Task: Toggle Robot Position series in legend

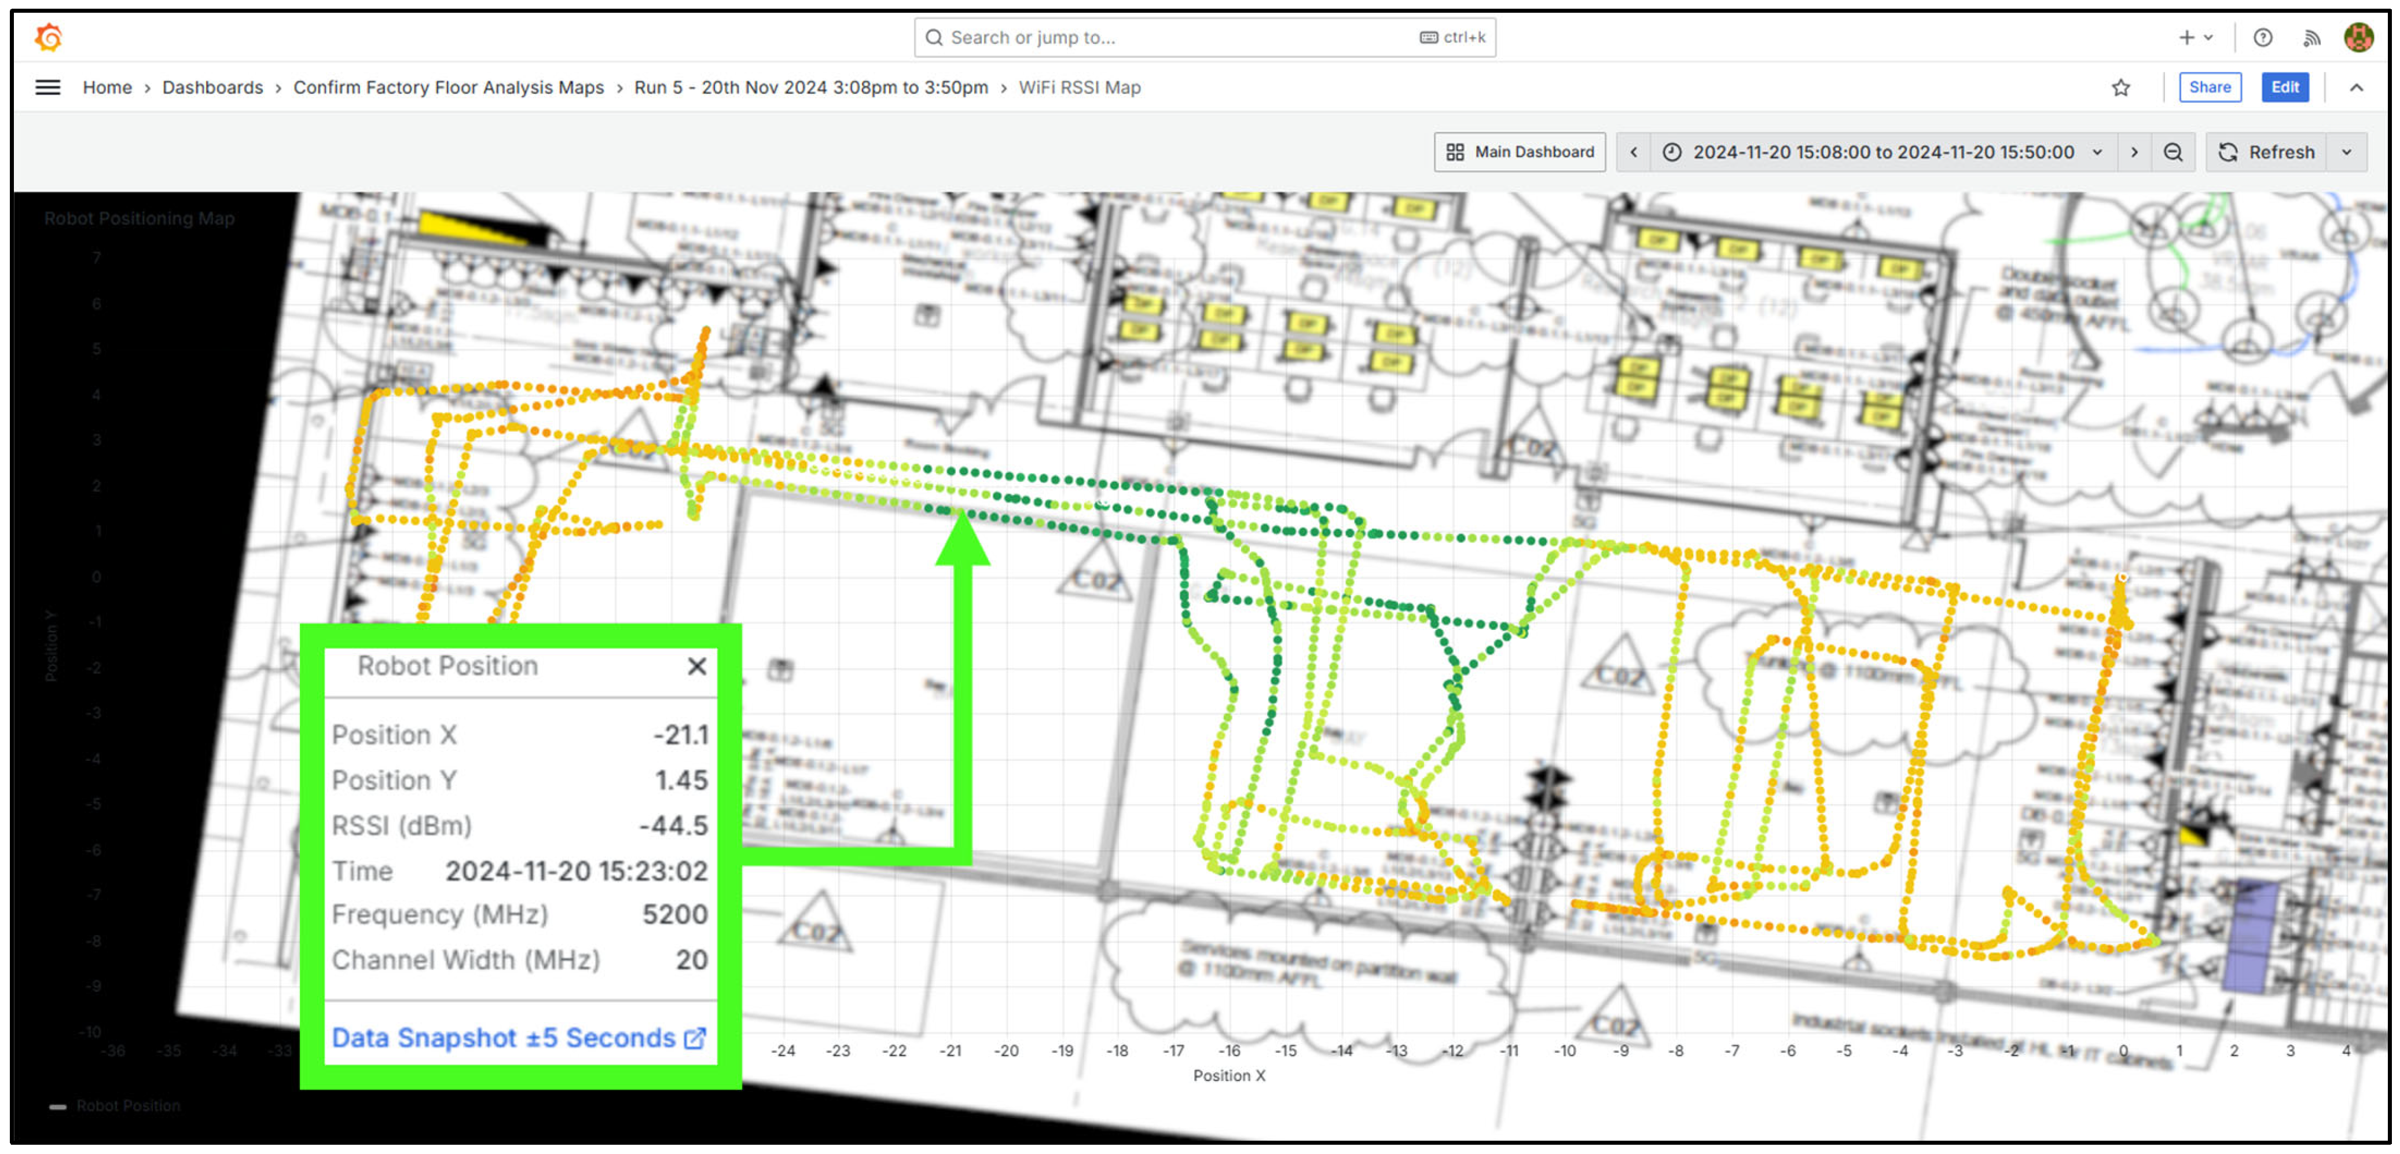Action: 127,1105
